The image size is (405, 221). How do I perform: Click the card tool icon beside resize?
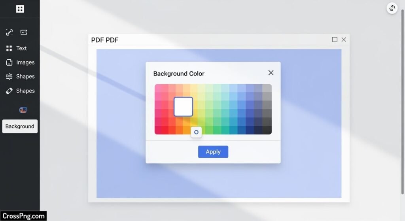click(24, 32)
